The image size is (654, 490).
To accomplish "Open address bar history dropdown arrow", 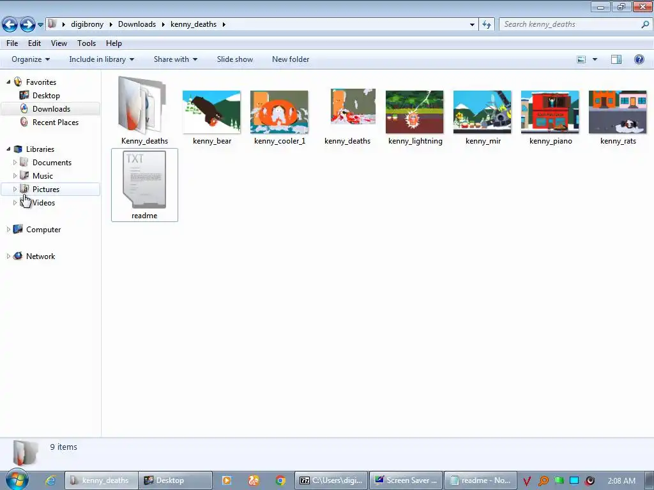I will pos(472,25).
